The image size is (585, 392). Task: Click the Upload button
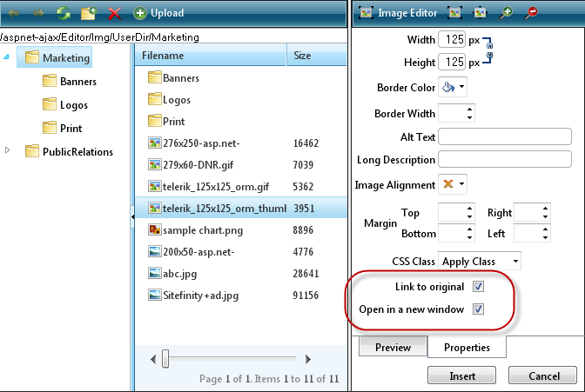(158, 13)
